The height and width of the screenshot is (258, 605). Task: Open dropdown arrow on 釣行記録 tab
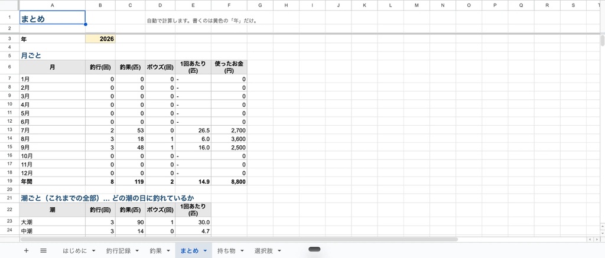click(x=137, y=251)
